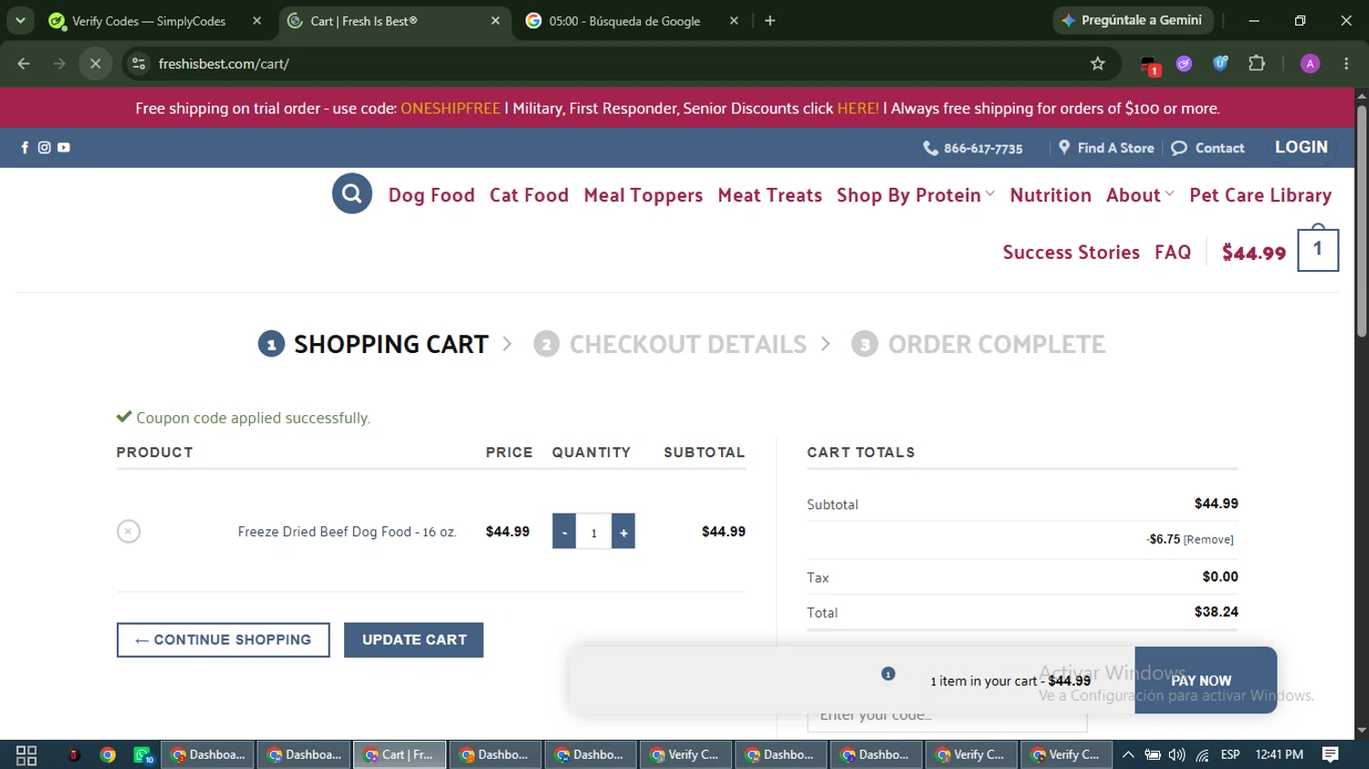This screenshot has height=769, width=1369.
Task: Open the Instagram social icon
Action: [x=44, y=148]
